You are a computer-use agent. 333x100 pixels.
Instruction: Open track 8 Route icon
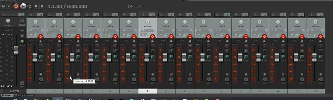click(171, 57)
